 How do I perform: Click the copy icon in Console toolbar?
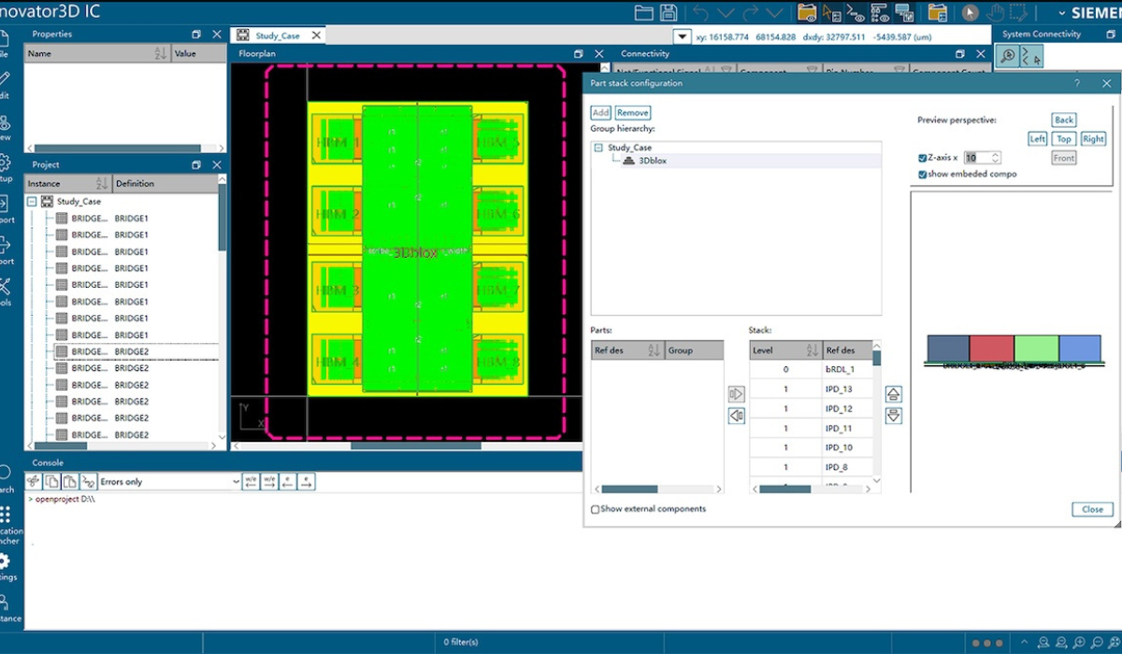52,481
